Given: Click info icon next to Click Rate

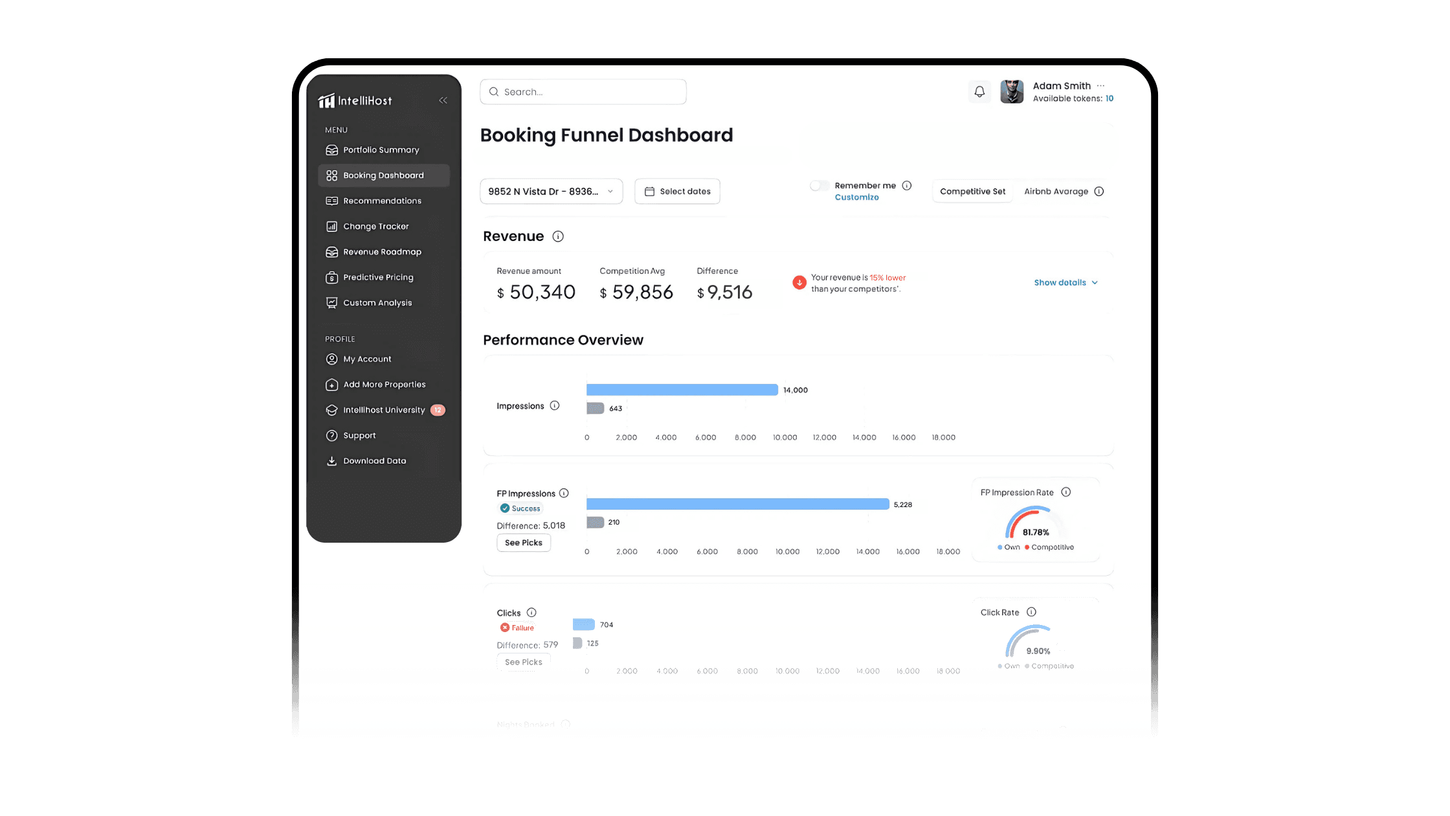Looking at the screenshot, I should pyautogui.click(x=1032, y=612).
